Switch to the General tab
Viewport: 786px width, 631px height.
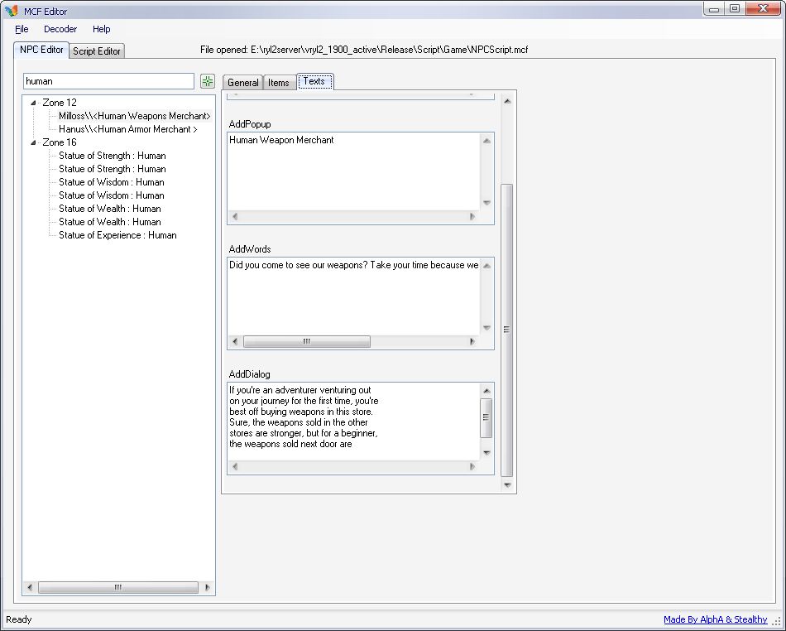click(x=243, y=83)
